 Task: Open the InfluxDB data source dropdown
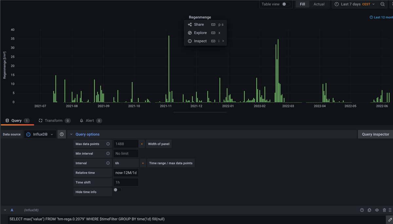[40, 134]
